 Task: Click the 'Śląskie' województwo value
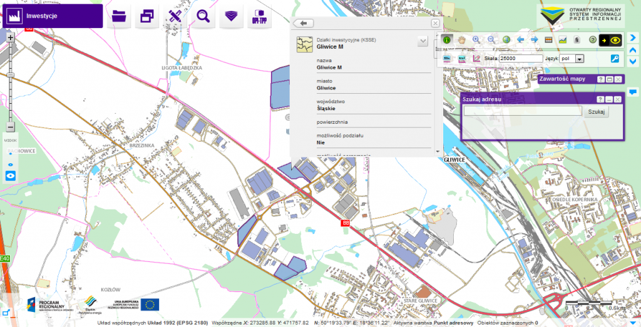[326, 109]
